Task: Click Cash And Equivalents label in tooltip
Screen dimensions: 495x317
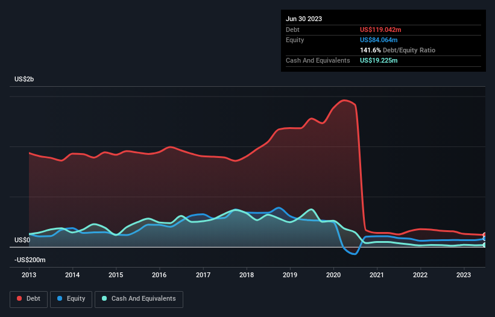Action: [318, 60]
